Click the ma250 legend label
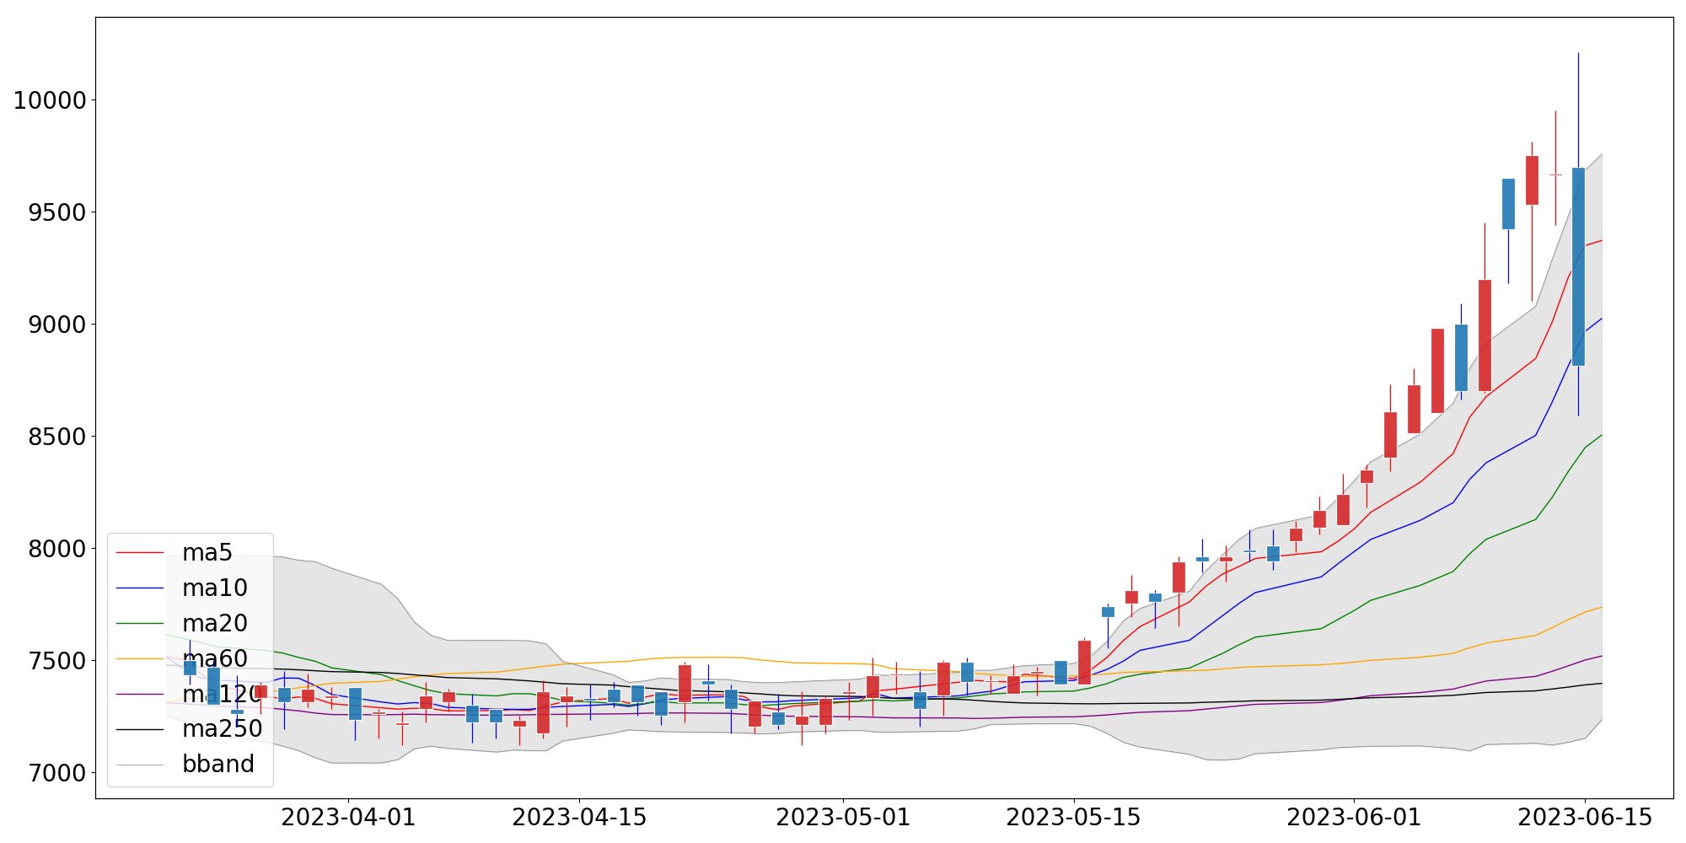 coord(223,729)
